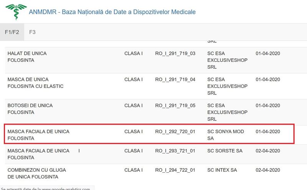Click the 01-04-2020 date in the highlighted row
The height and width of the screenshot is (190, 307).
click(268, 132)
